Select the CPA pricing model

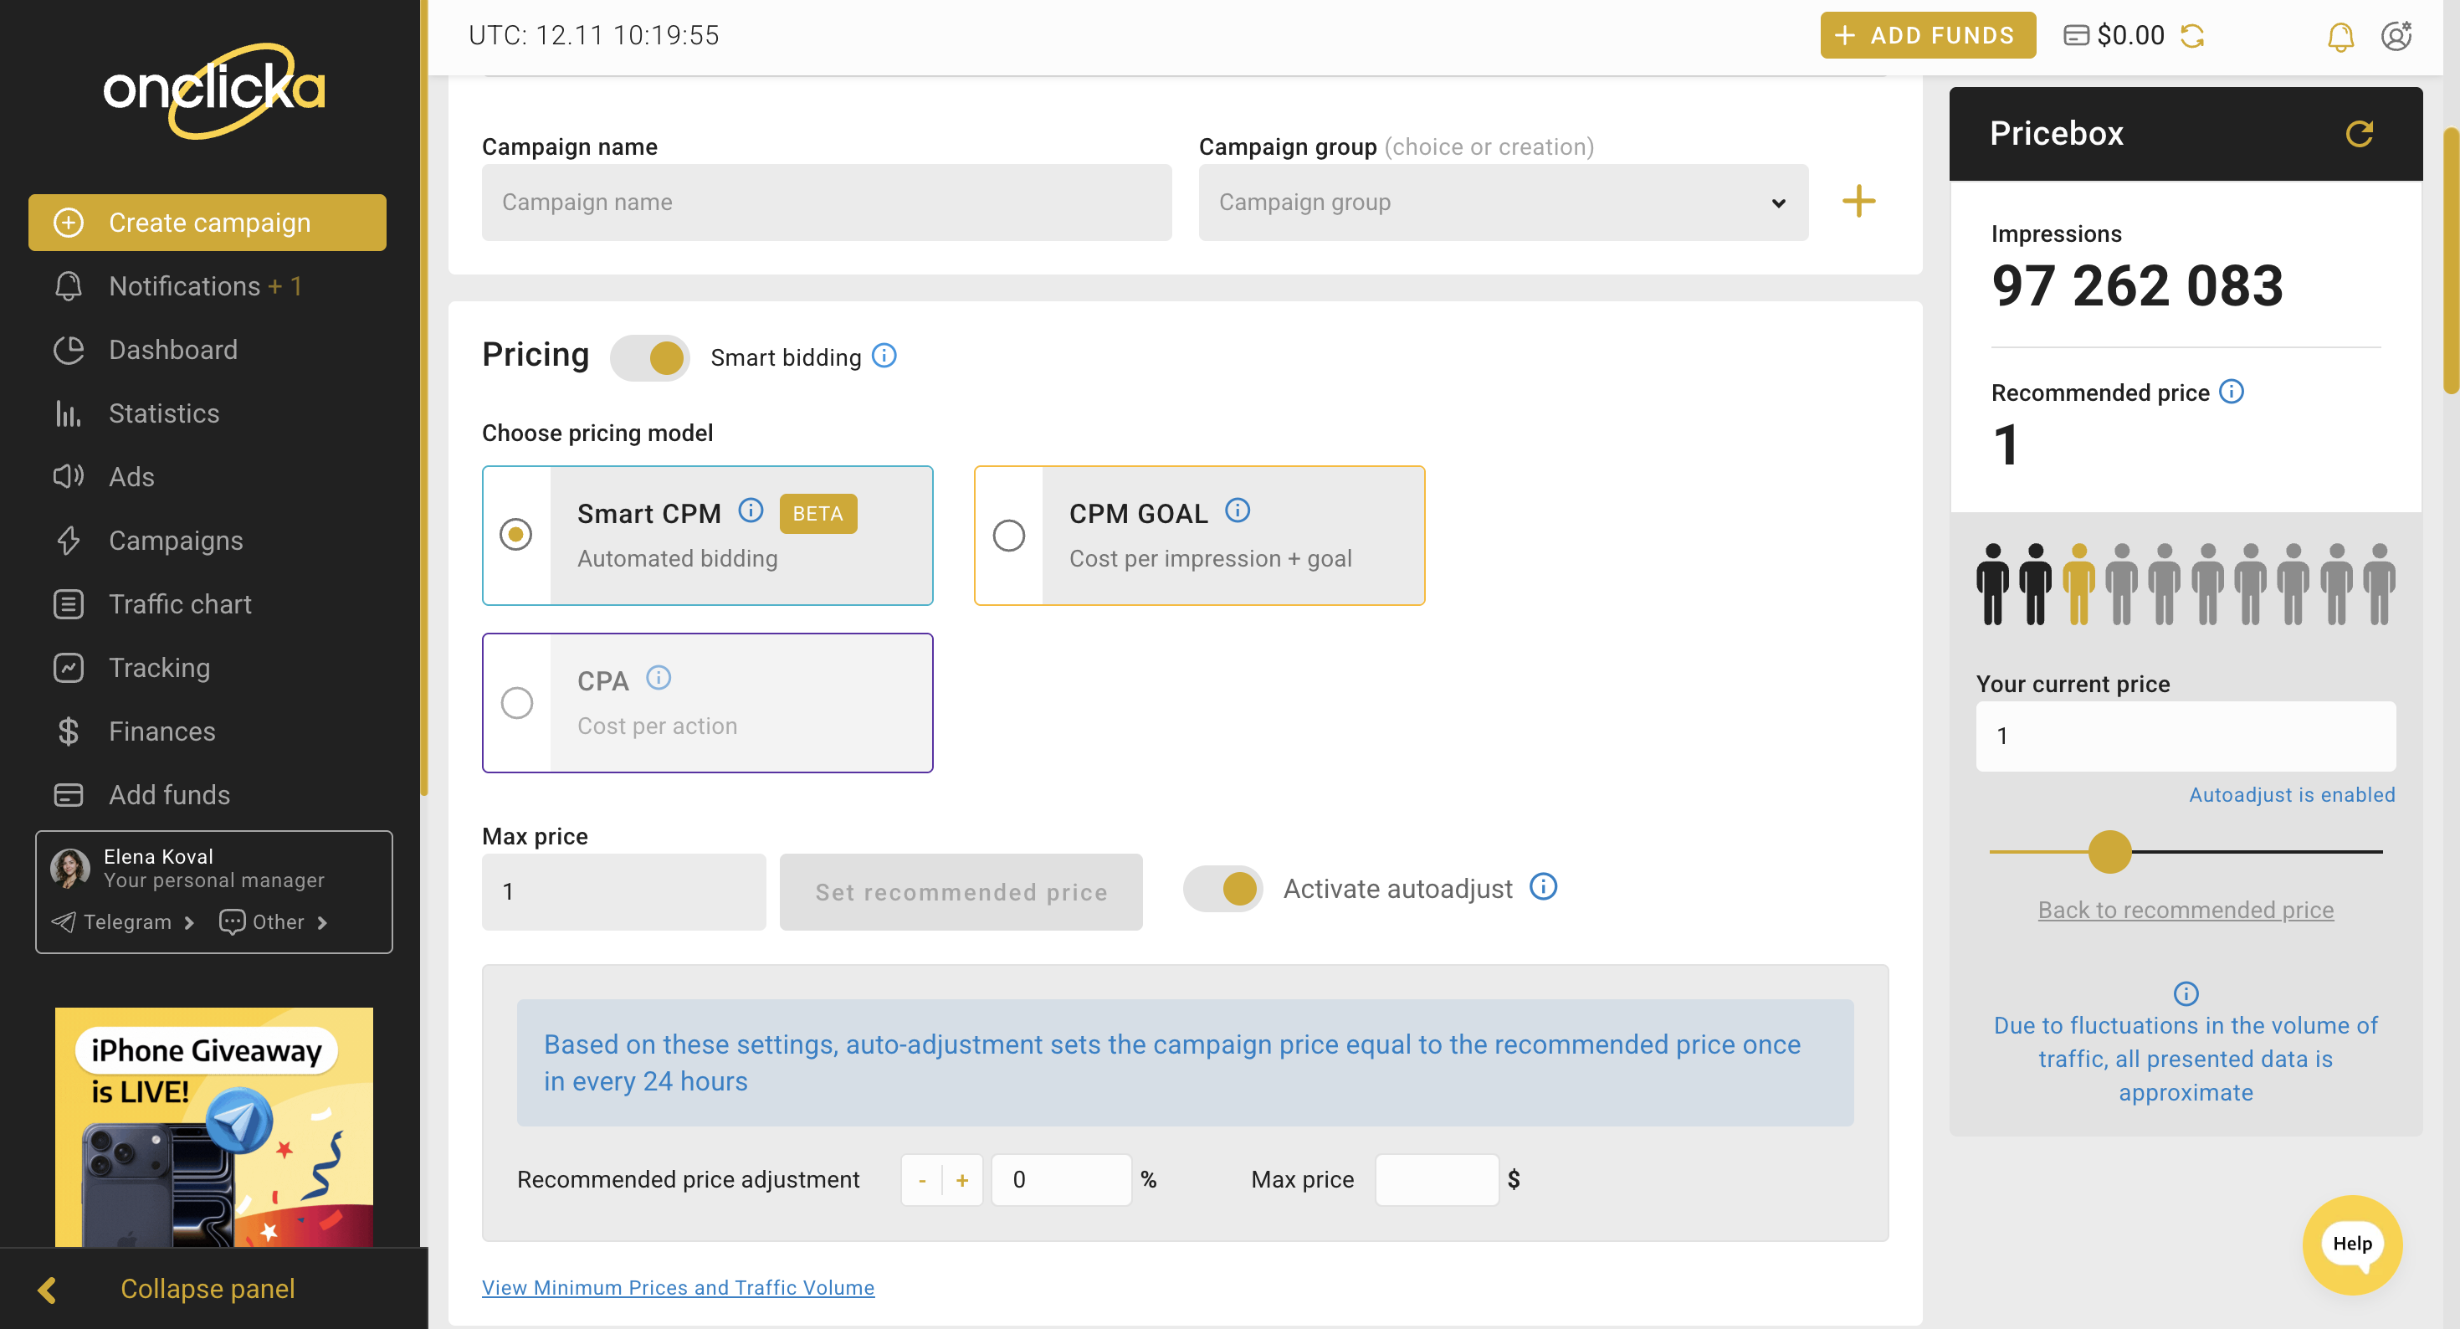[x=516, y=702]
